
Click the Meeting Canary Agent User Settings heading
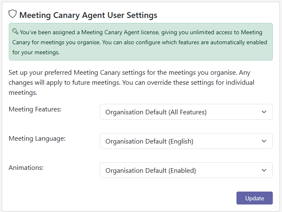point(88,15)
